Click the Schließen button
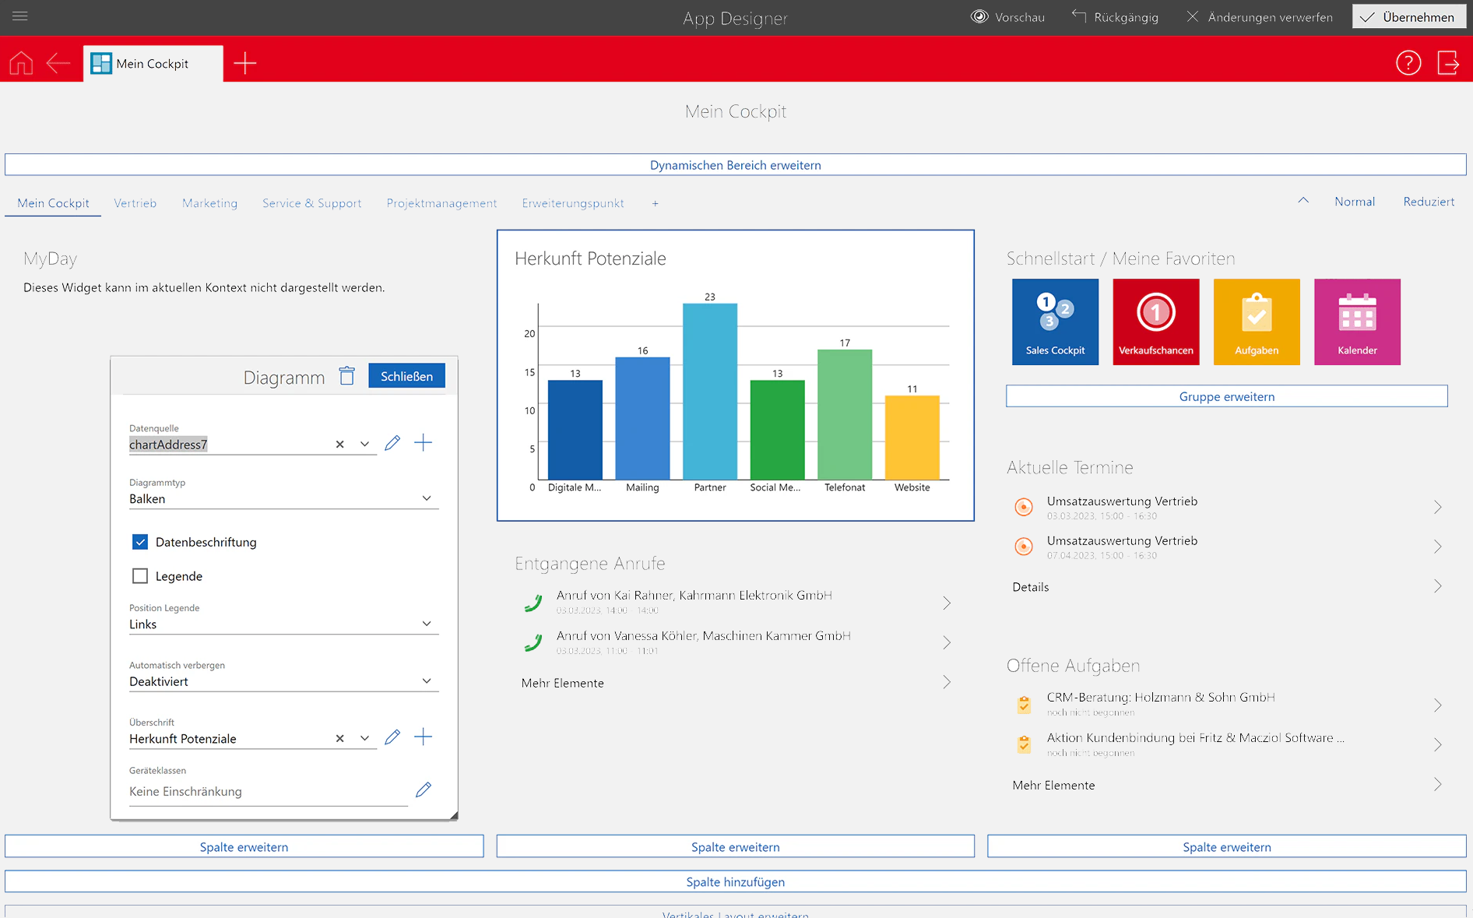Image resolution: width=1473 pixels, height=918 pixels. (x=406, y=376)
